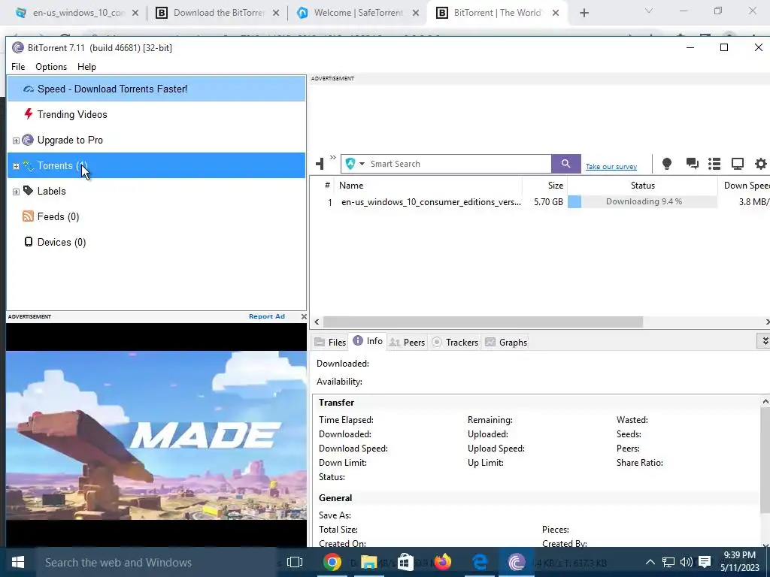The width and height of the screenshot is (770, 577).
Task: Sort by the Size column header
Action: [545, 186]
